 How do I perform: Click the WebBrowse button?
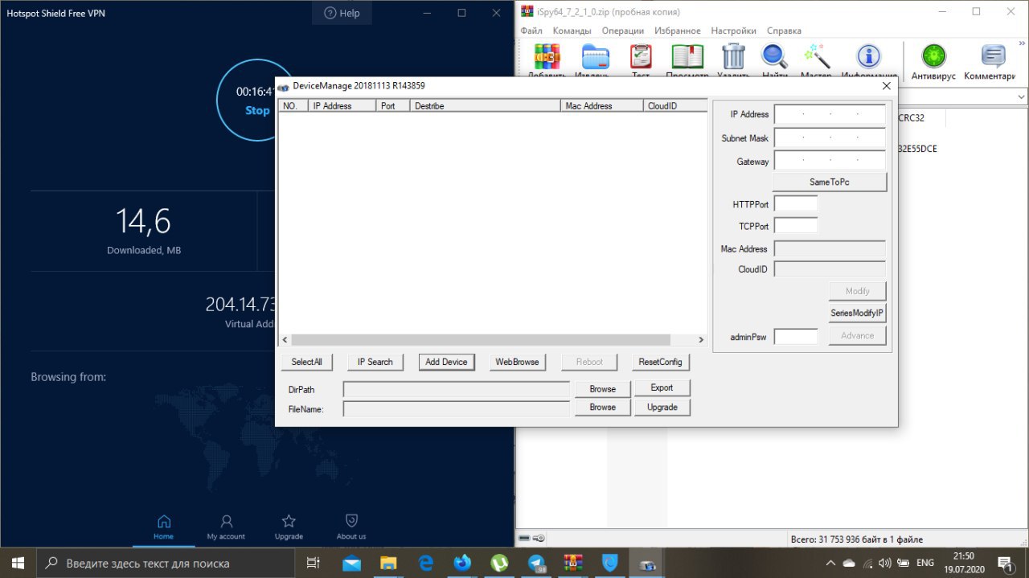[x=517, y=362]
